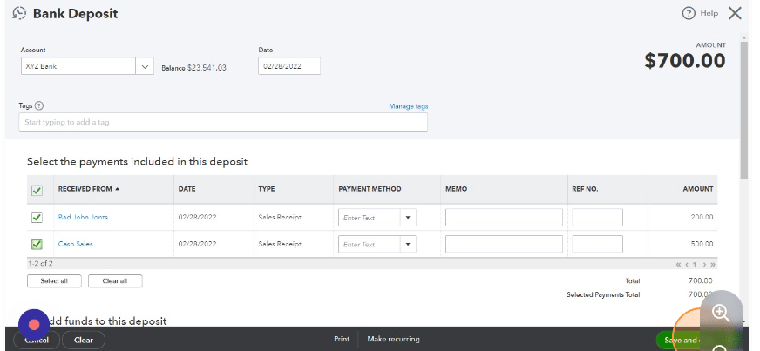Close the Bank Deposit window
This screenshot has width=760, height=351.
pyautogui.click(x=735, y=13)
